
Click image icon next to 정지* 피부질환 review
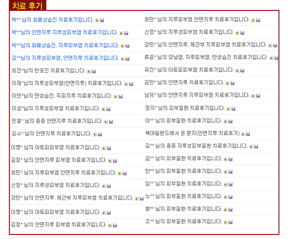pos(228,109)
